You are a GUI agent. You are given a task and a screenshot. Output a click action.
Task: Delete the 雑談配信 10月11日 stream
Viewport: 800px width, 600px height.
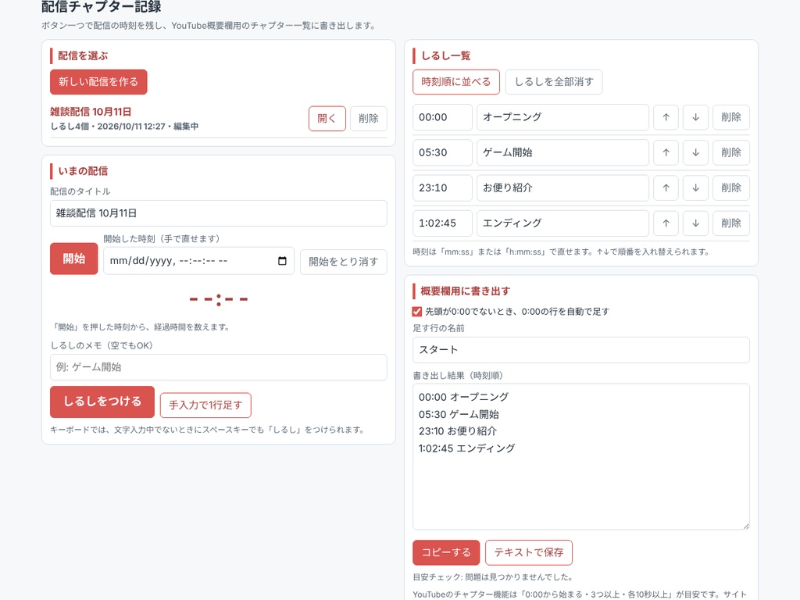pyautogui.click(x=369, y=119)
